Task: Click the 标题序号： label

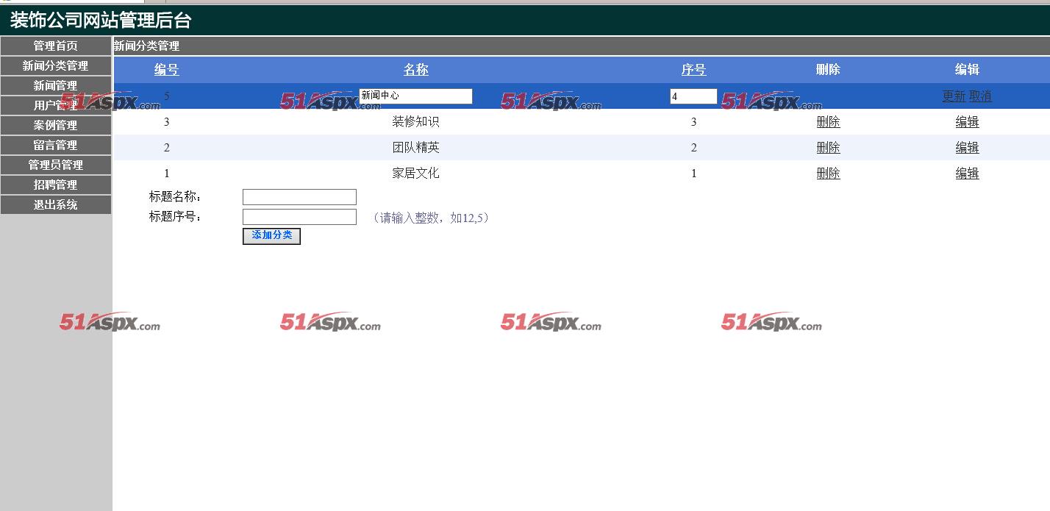Action: tap(176, 217)
